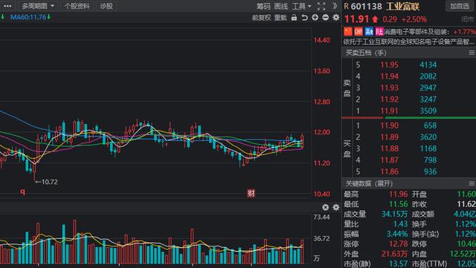Image resolution: width=476 pixels, height=268 pixels.
Task: Open the 关键数据 panel menu icon
Action: tap(472, 183)
